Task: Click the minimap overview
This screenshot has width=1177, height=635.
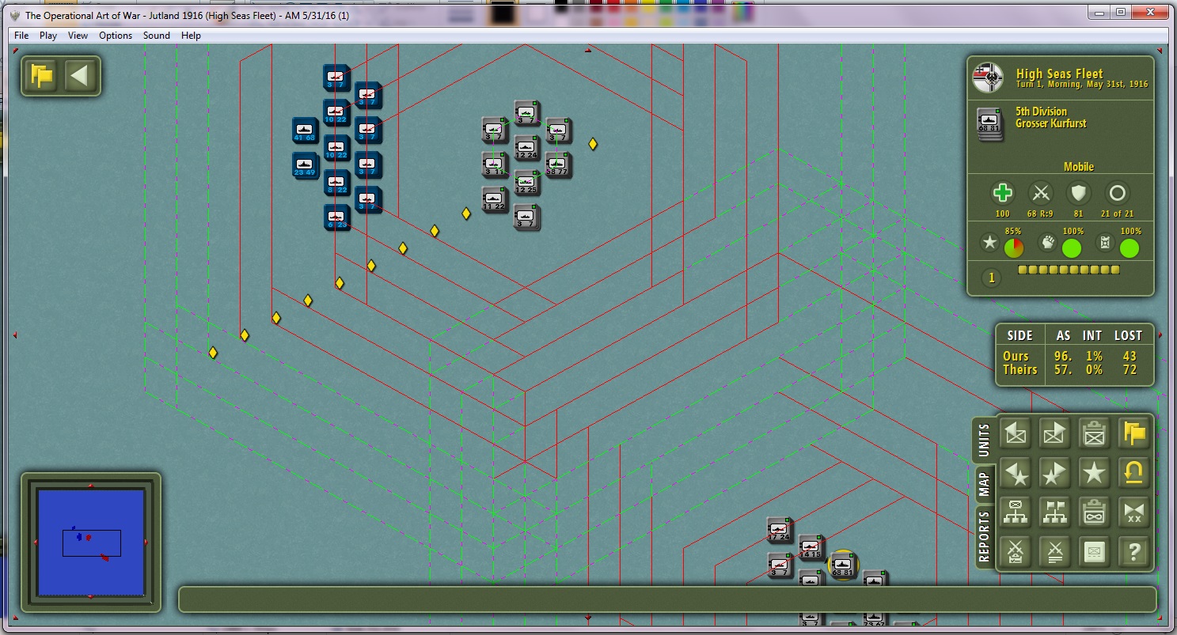Action: [91, 542]
